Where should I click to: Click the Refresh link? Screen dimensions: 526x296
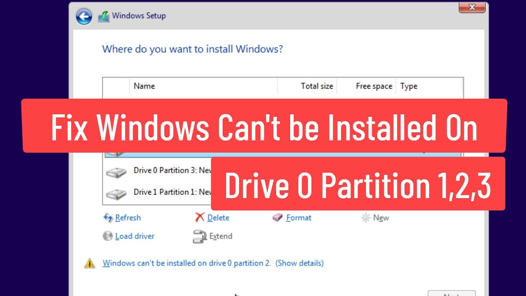128,217
